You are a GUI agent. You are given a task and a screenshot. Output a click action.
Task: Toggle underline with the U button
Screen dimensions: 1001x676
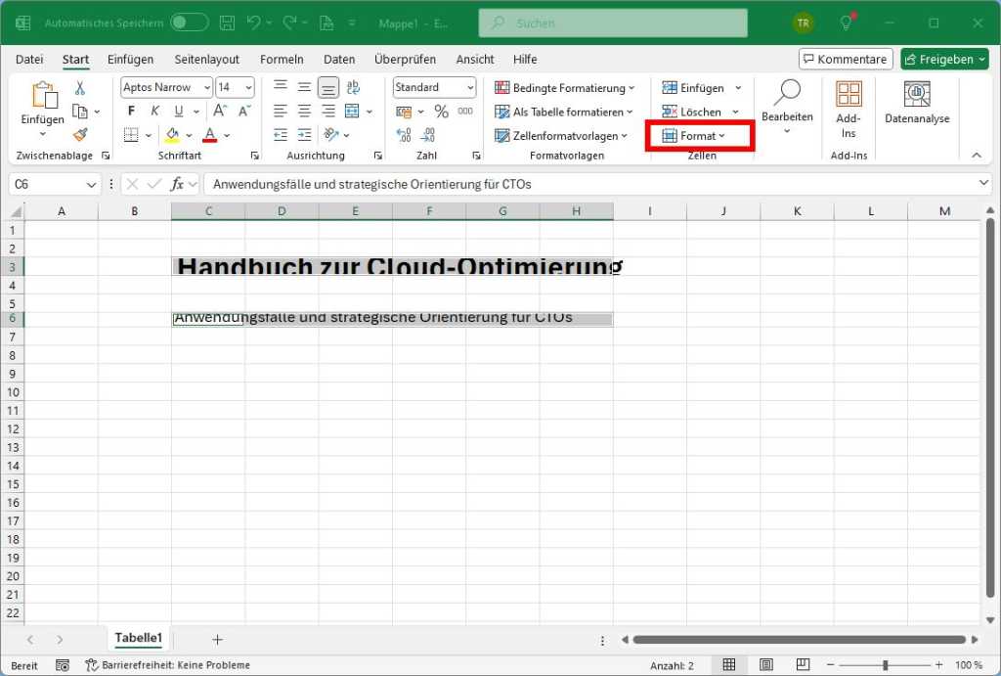click(x=179, y=112)
